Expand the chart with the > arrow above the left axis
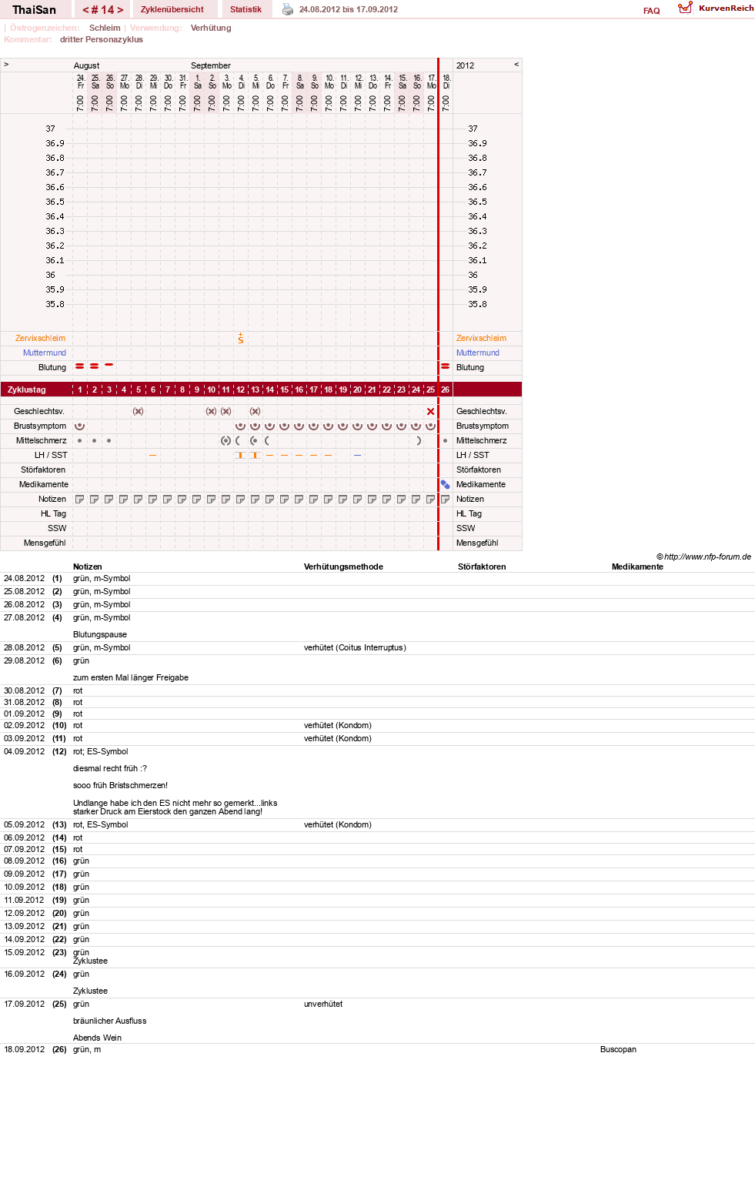This screenshot has height=1180, width=755. [6, 65]
